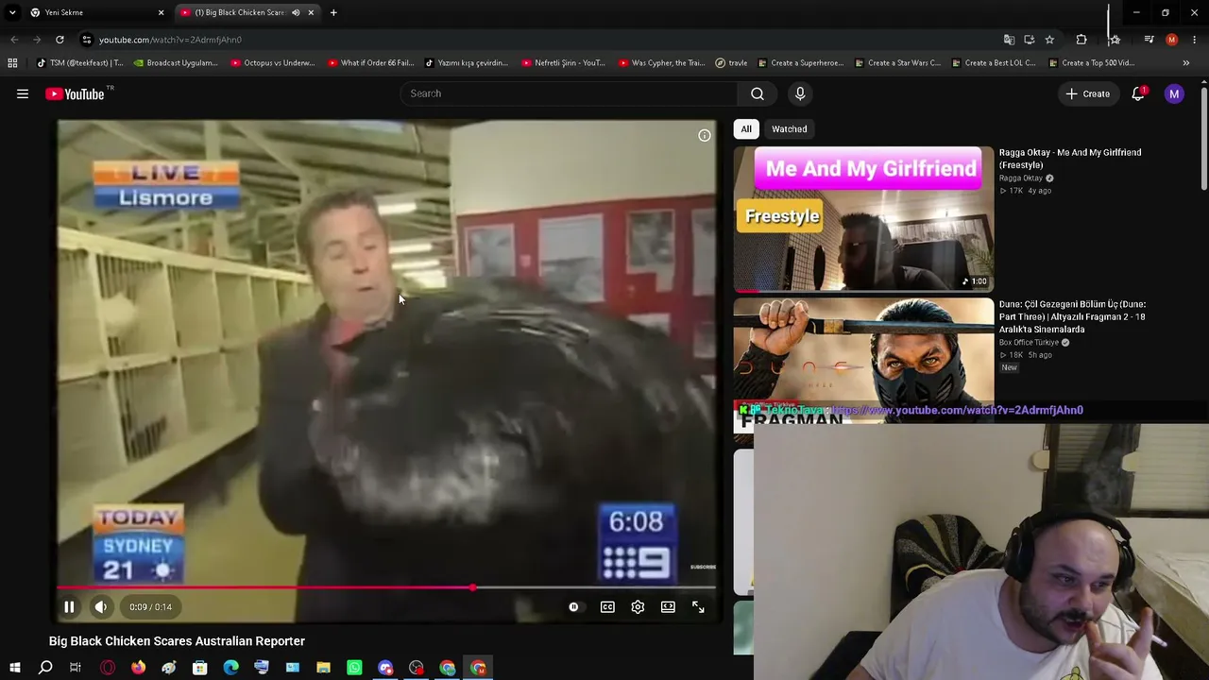1209x680 pixels.
Task: Close the Yeni Sekme tab
Action: [x=161, y=12]
